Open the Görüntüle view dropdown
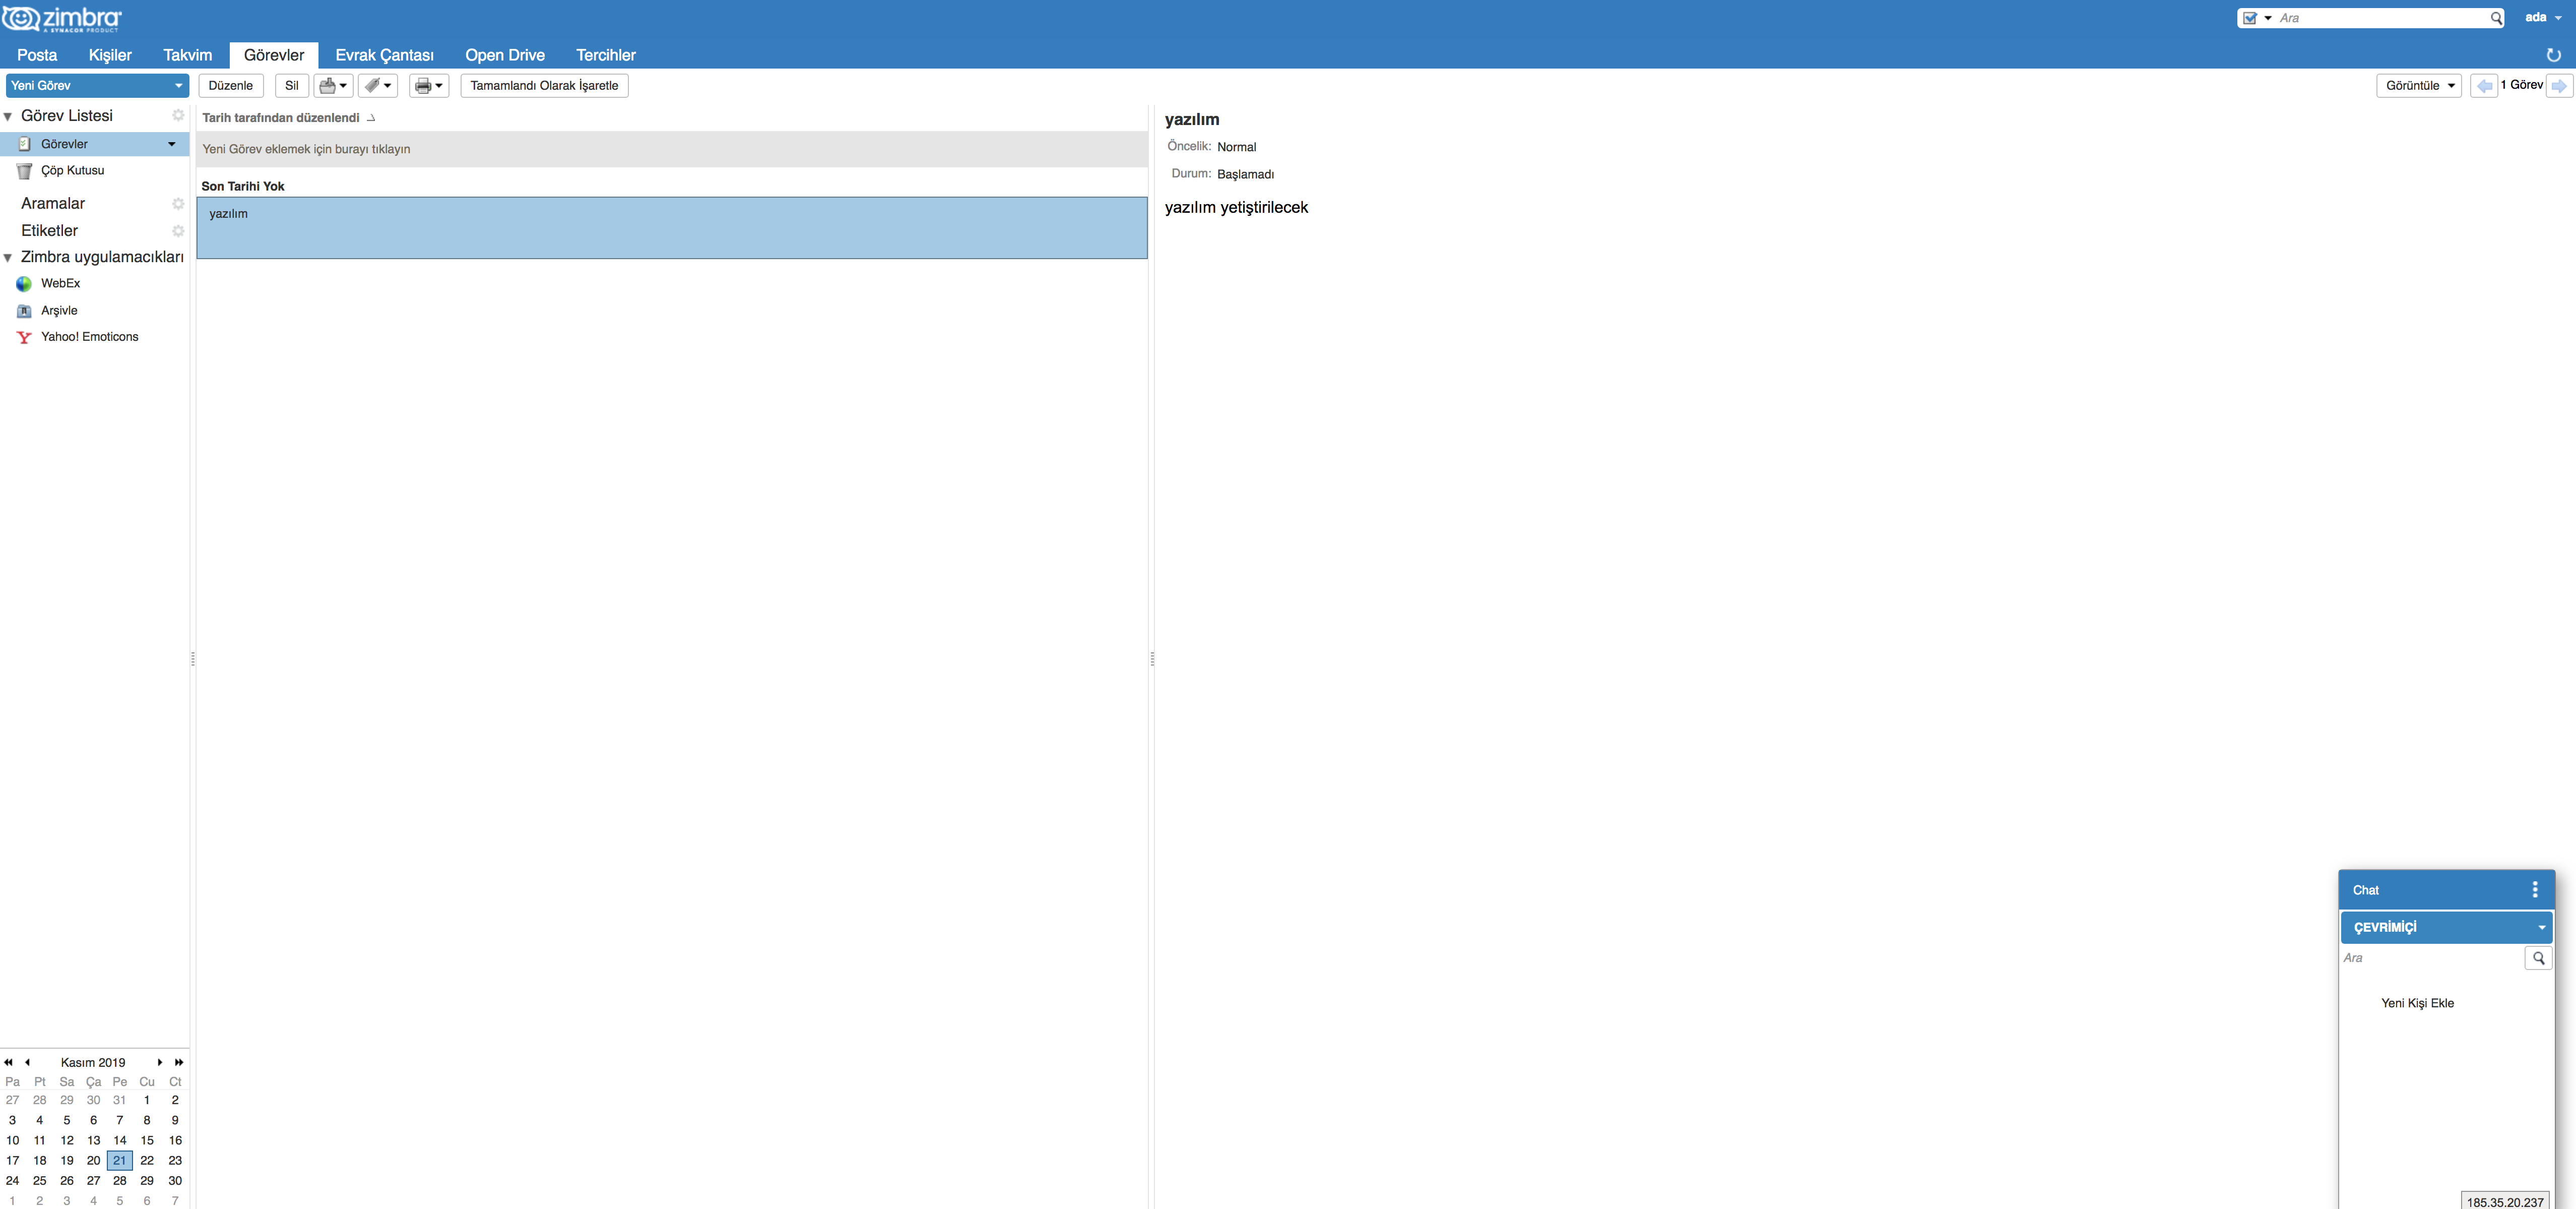 [x=2418, y=86]
